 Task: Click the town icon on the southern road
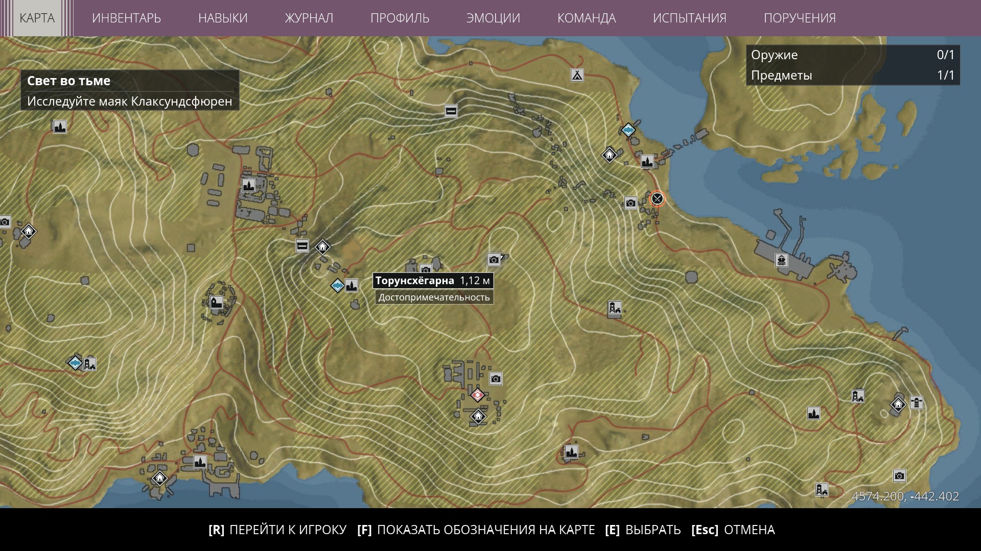click(571, 452)
